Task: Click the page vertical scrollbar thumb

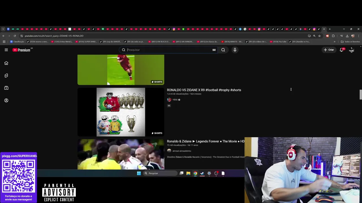Action: click(361, 94)
